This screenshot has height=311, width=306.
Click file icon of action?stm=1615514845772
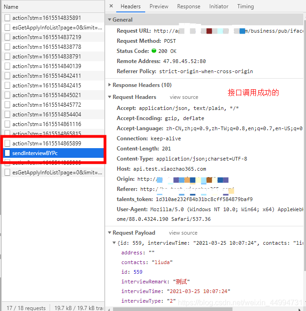[x=7, y=105]
